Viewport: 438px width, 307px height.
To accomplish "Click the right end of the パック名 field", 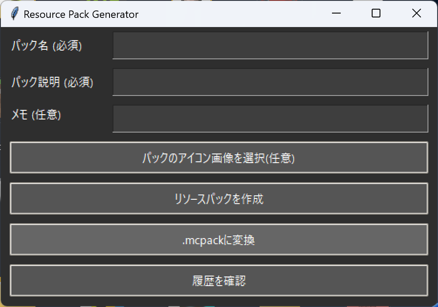I will click(419, 45).
